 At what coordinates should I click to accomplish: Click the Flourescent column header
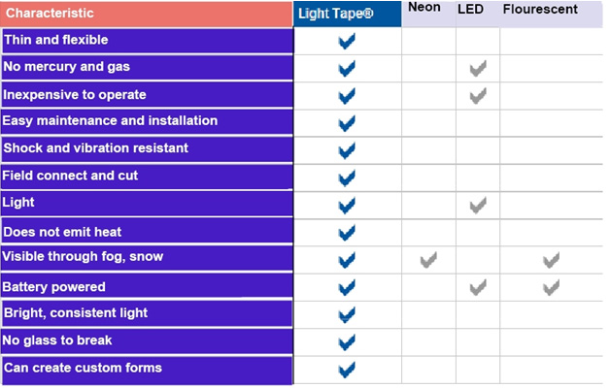click(x=540, y=10)
